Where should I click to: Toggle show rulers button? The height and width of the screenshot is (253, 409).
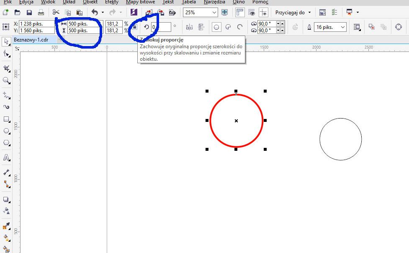240,13
